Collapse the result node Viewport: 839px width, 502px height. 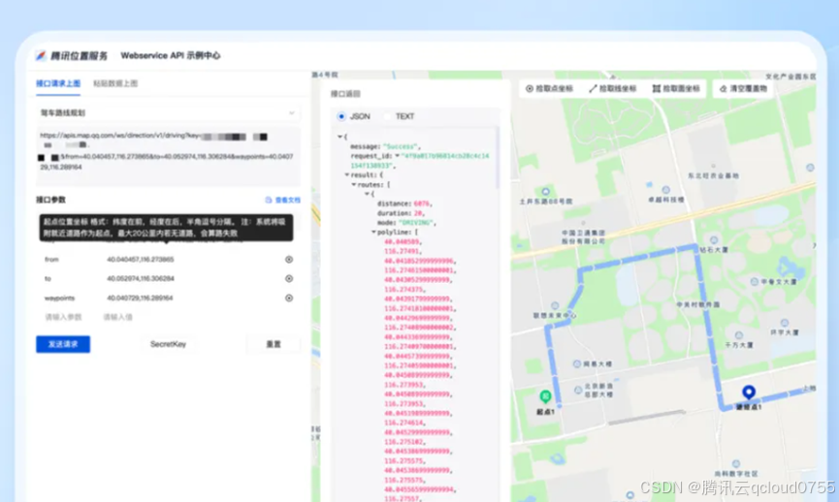(x=346, y=174)
